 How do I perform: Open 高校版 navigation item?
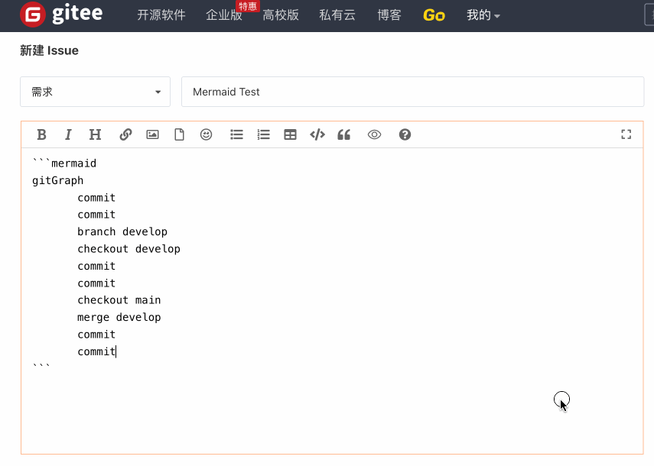point(281,15)
